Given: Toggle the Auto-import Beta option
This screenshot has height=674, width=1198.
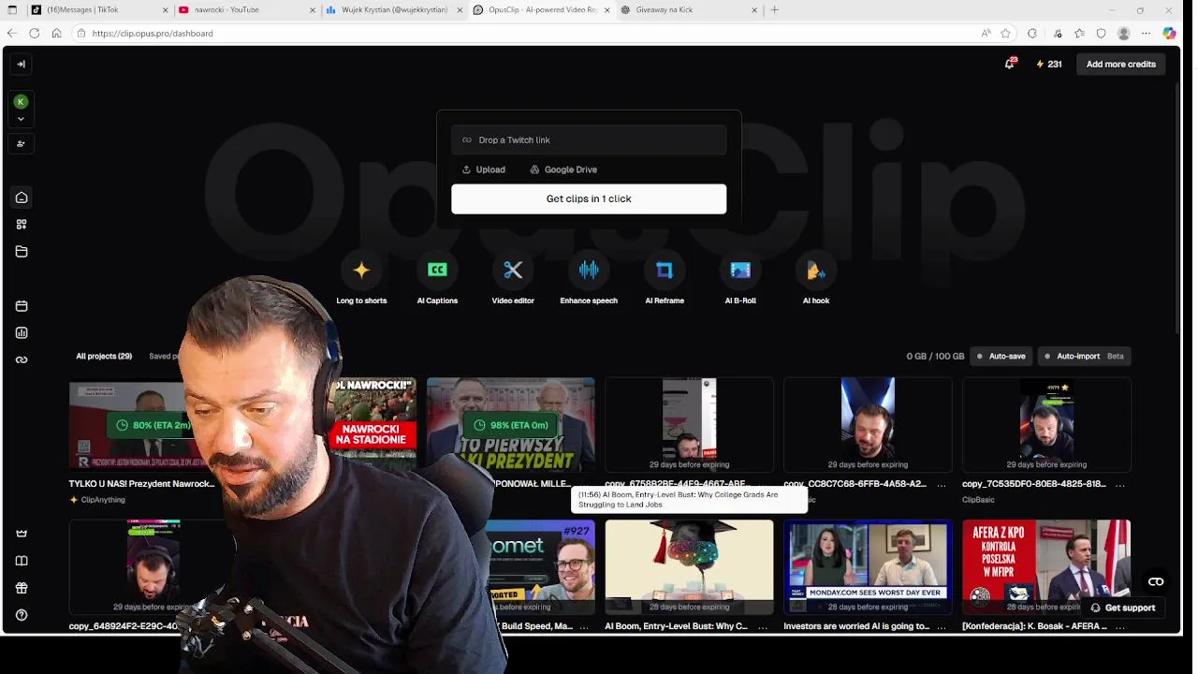Looking at the screenshot, I should 1085,356.
